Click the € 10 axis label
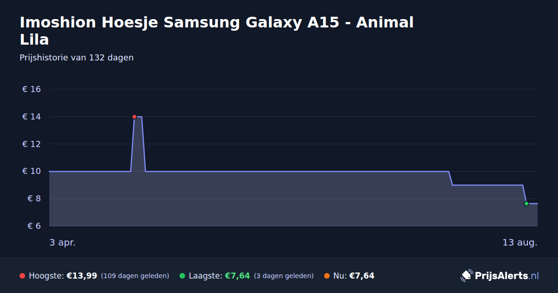Viewport: 558px width, 293px height. pyautogui.click(x=32, y=171)
